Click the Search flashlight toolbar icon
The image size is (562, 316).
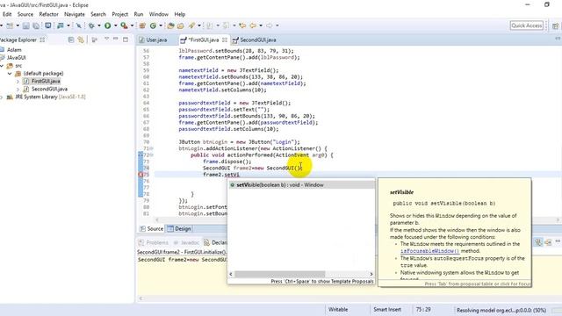point(191,25)
